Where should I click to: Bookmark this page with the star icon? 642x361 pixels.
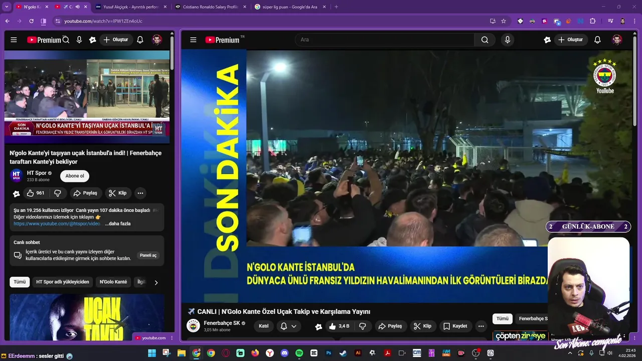pyautogui.click(x=504, y=21)
